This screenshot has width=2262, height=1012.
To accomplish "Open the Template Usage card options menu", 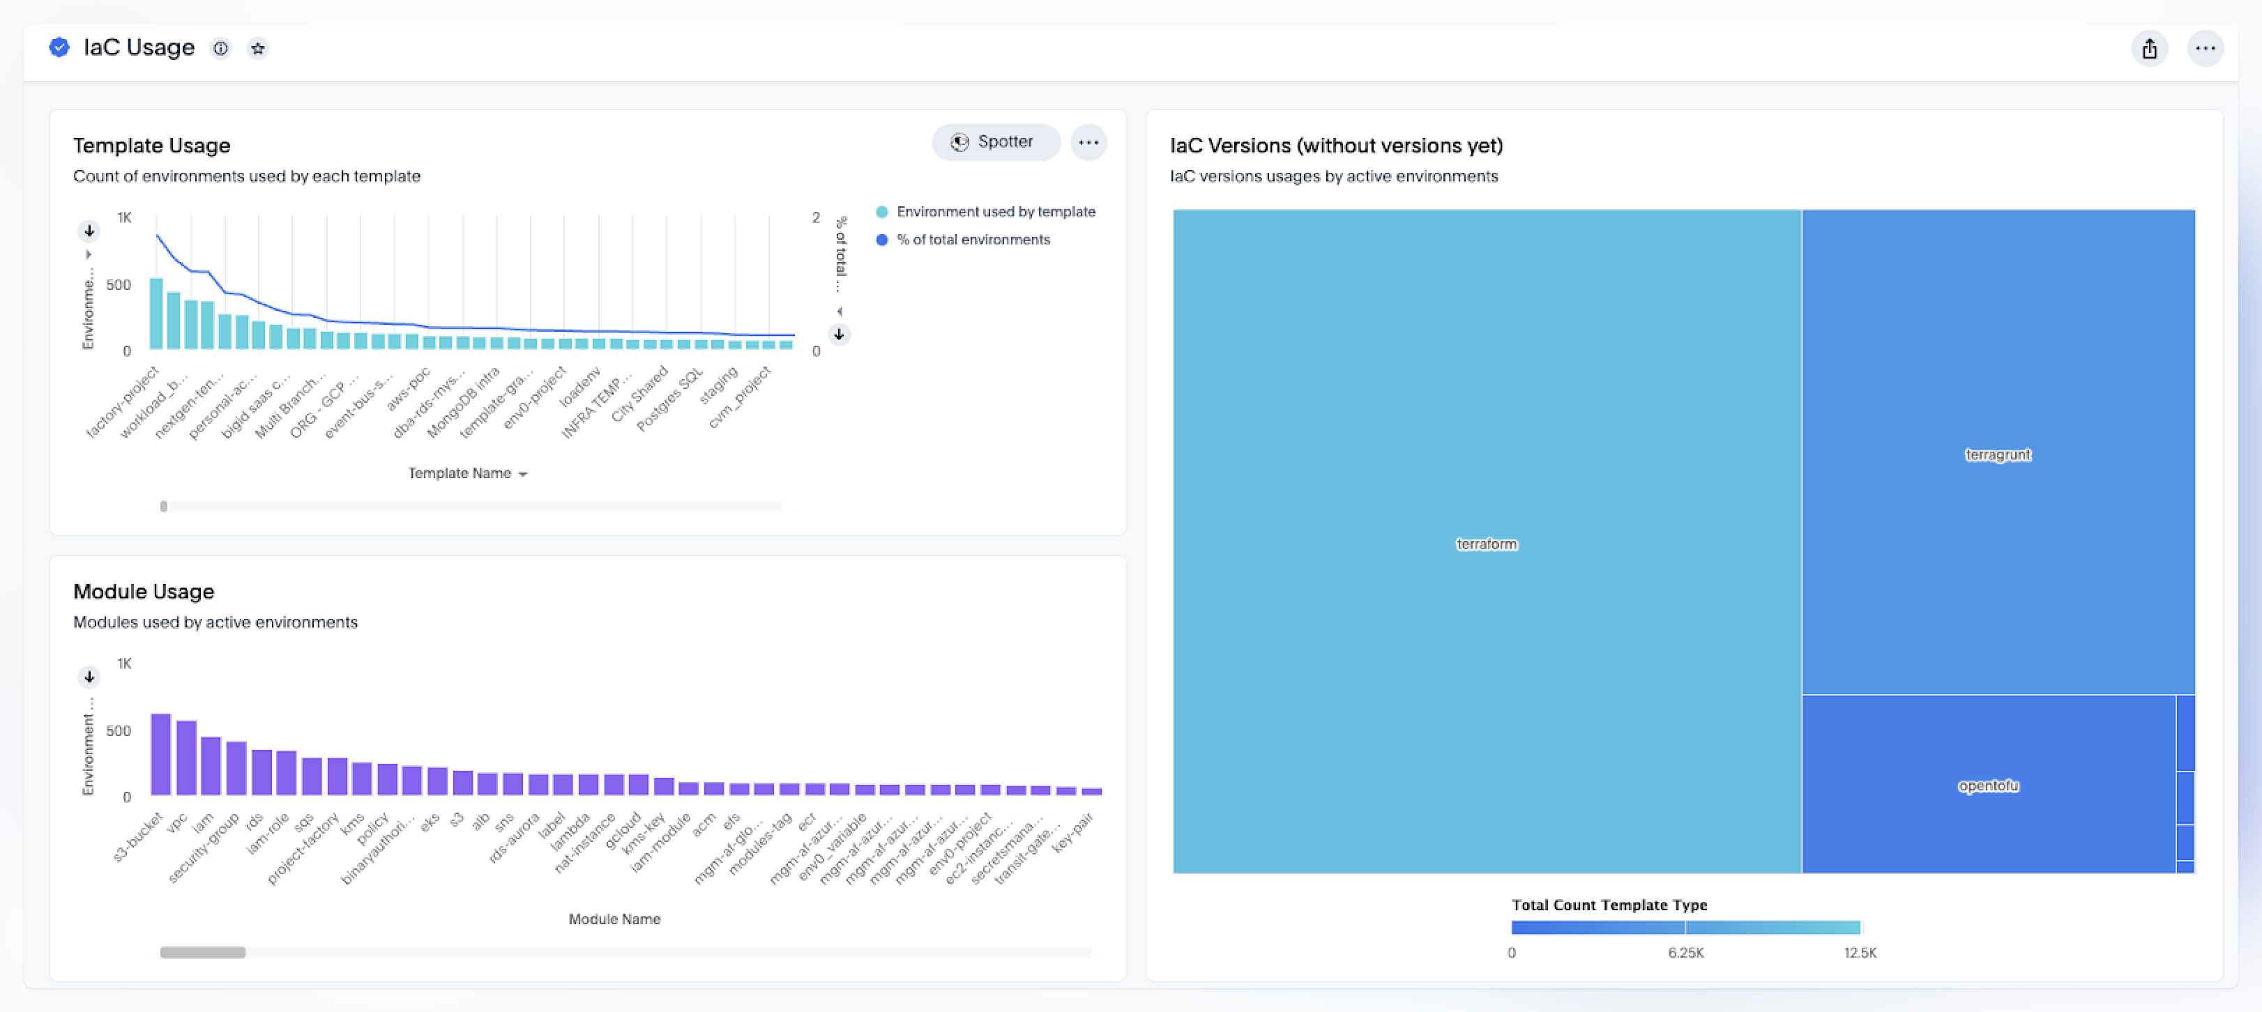I will (1088, 142).
